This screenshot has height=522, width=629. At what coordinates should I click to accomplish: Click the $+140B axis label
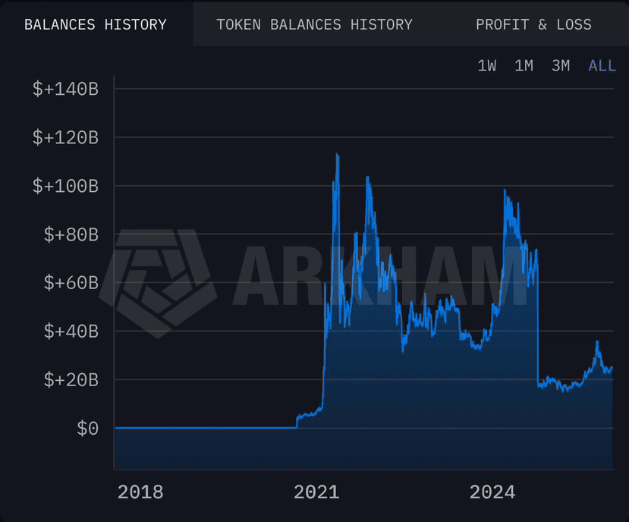pyautogui.click(x=65, y=89)
